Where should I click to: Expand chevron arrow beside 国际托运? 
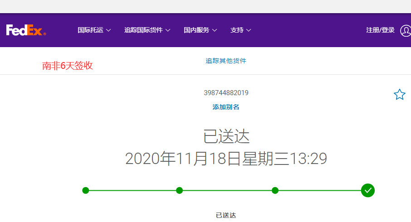[108, 30]
